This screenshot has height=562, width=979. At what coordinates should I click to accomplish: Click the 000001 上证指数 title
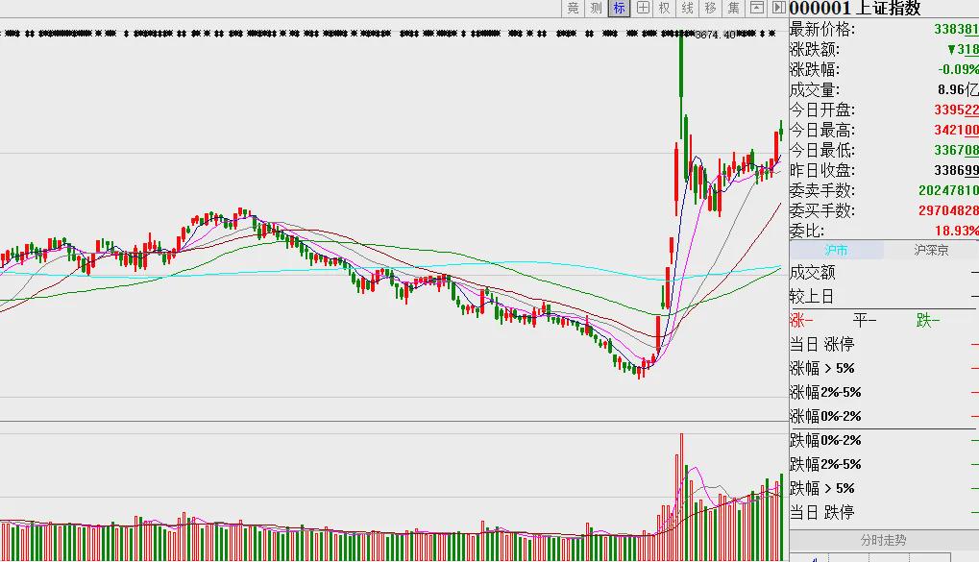pos(855,8)
